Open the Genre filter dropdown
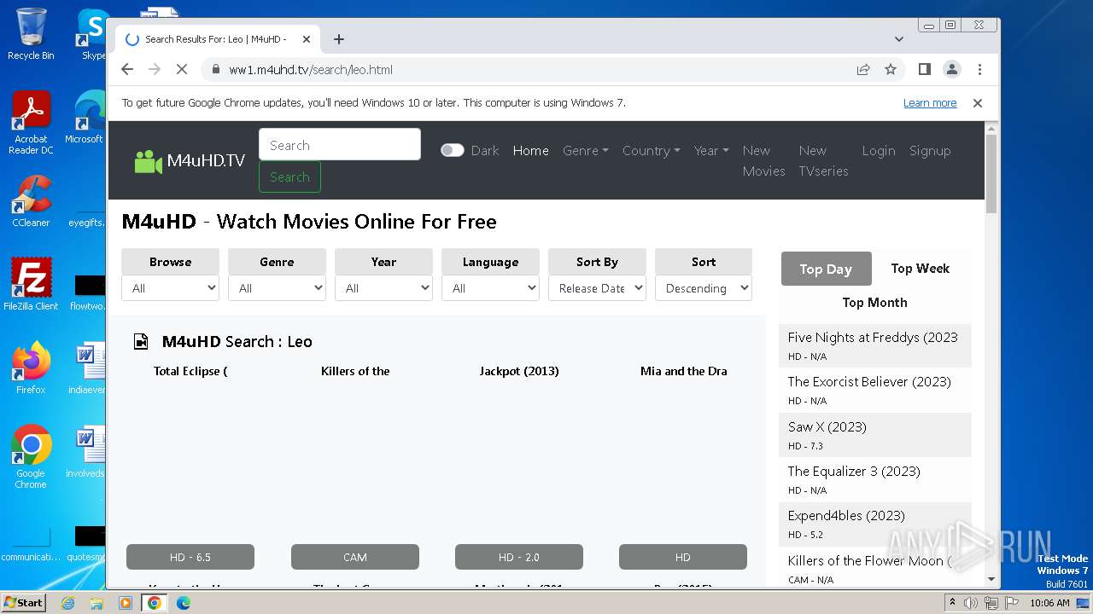This screenshot has width=1093, height=614. coord(278,288)
